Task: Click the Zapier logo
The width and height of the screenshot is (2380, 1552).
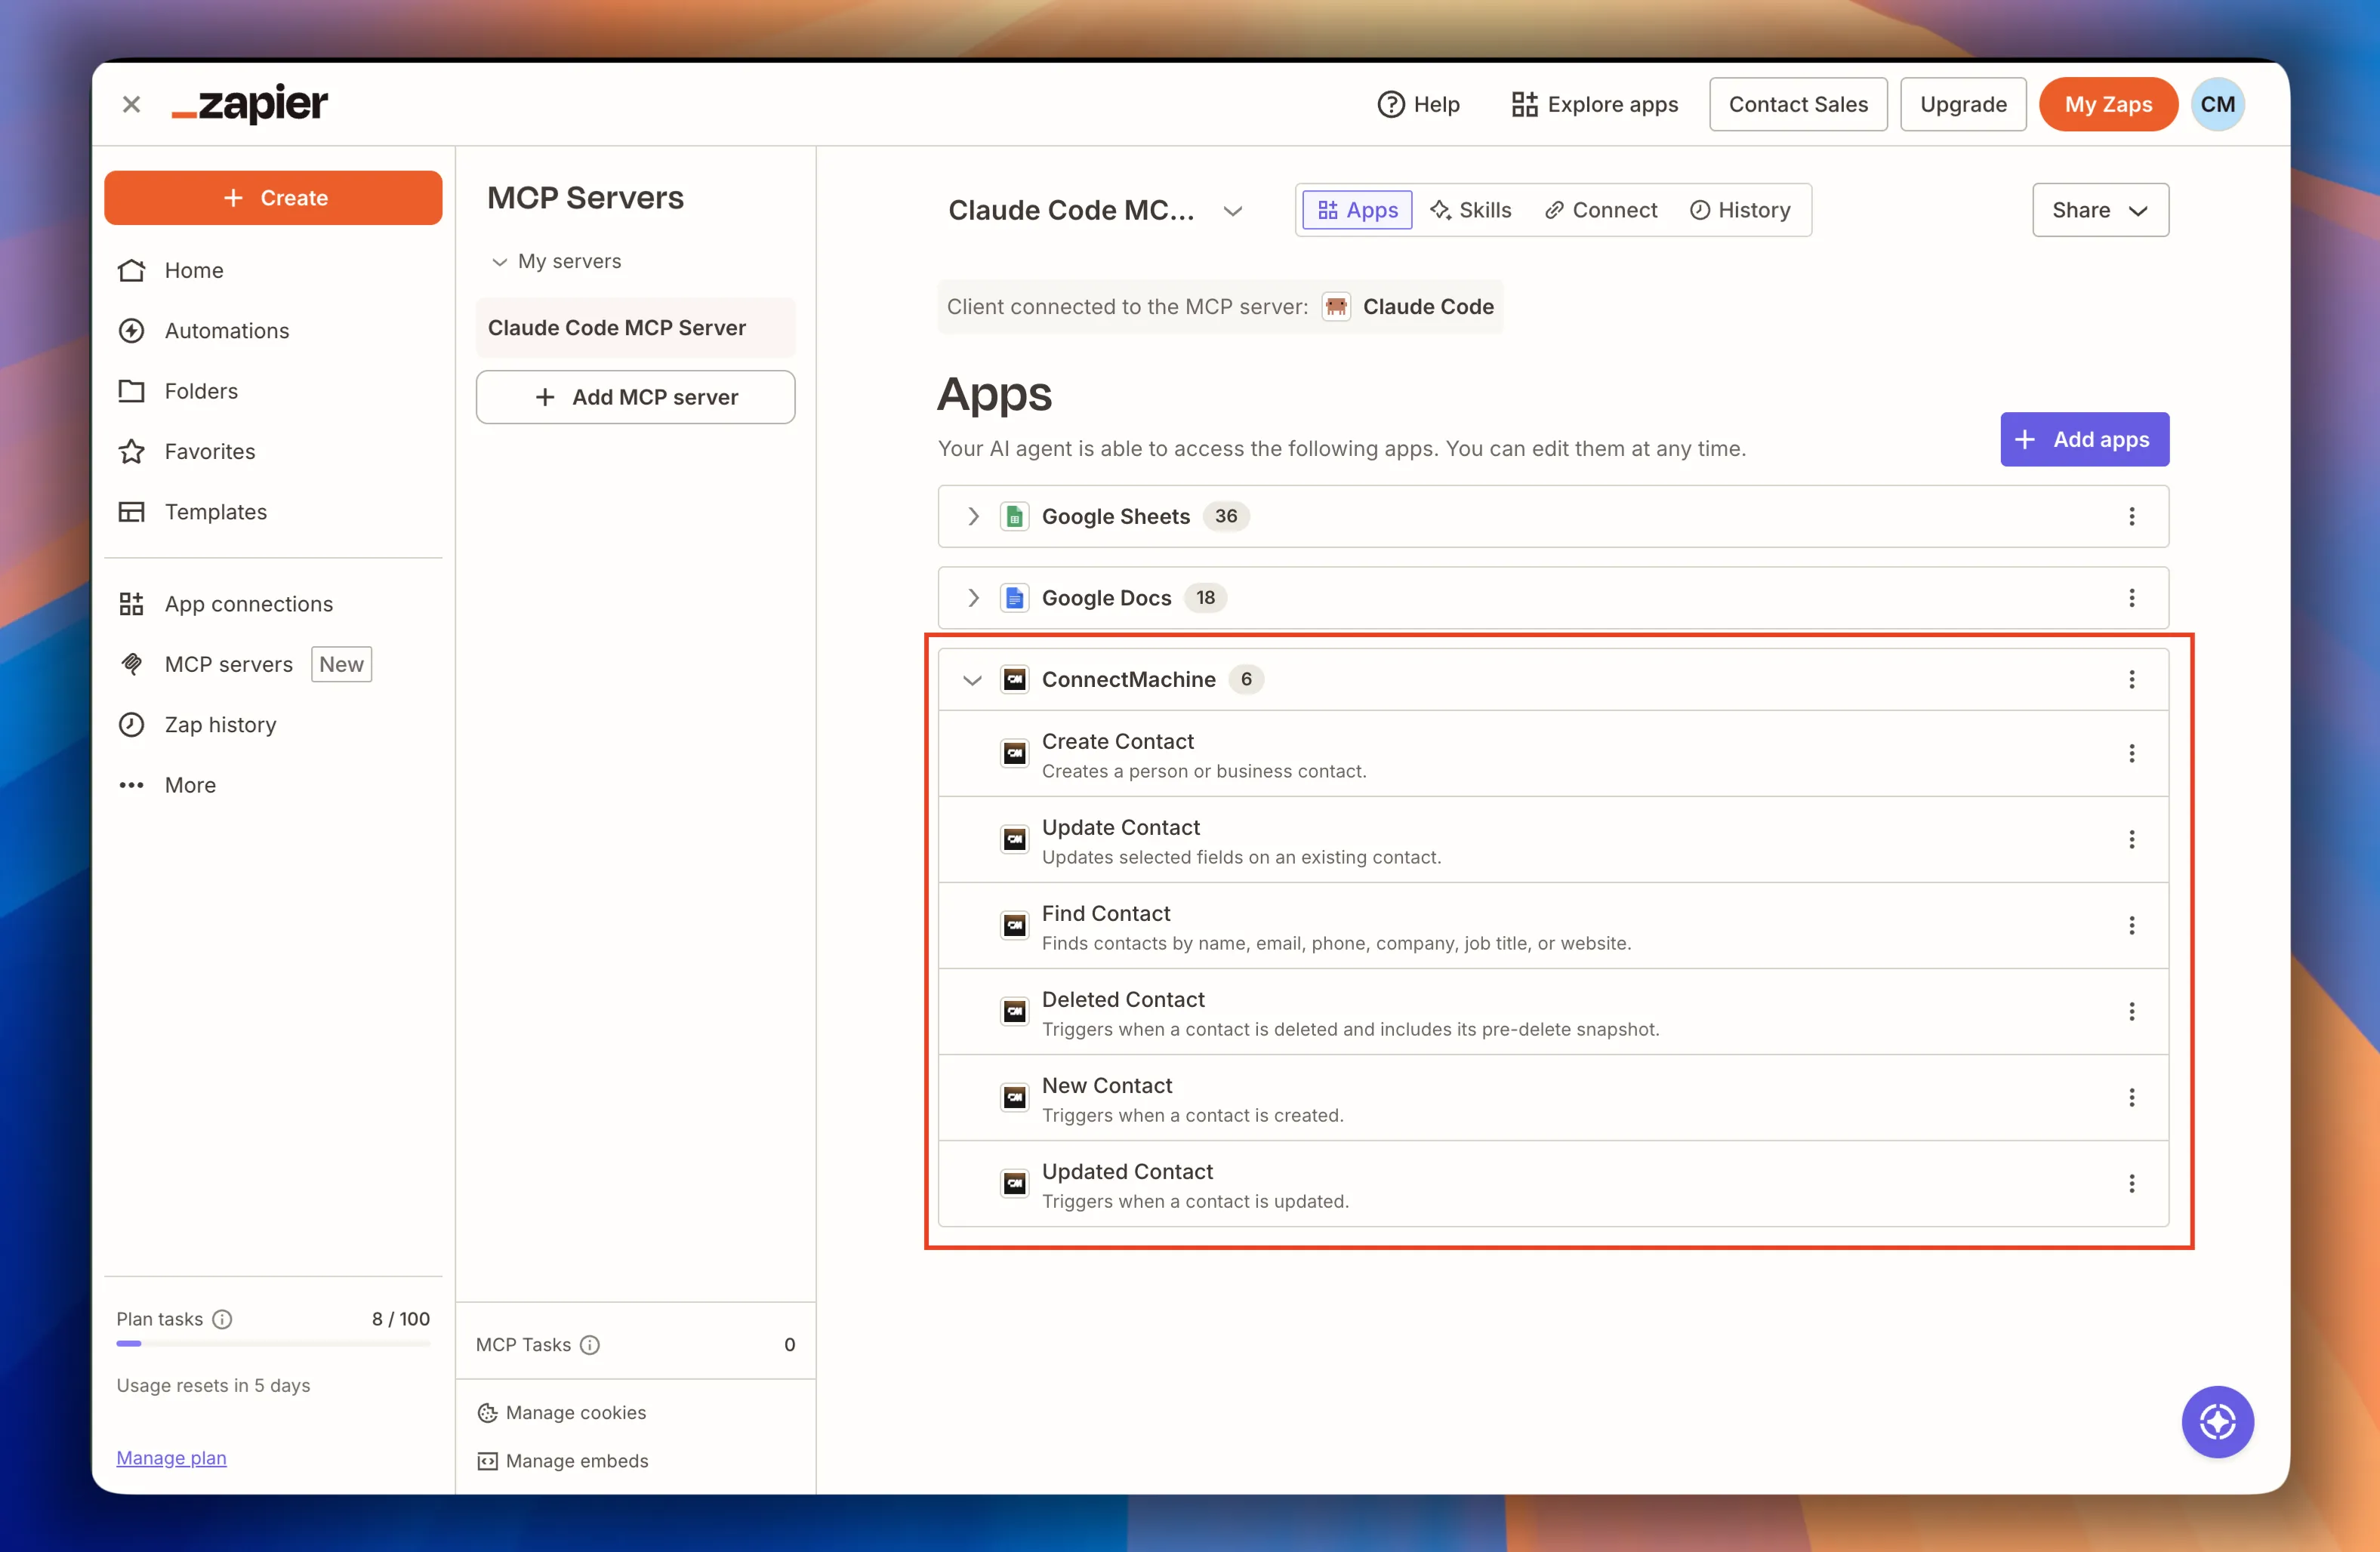Action: (250, 103)
